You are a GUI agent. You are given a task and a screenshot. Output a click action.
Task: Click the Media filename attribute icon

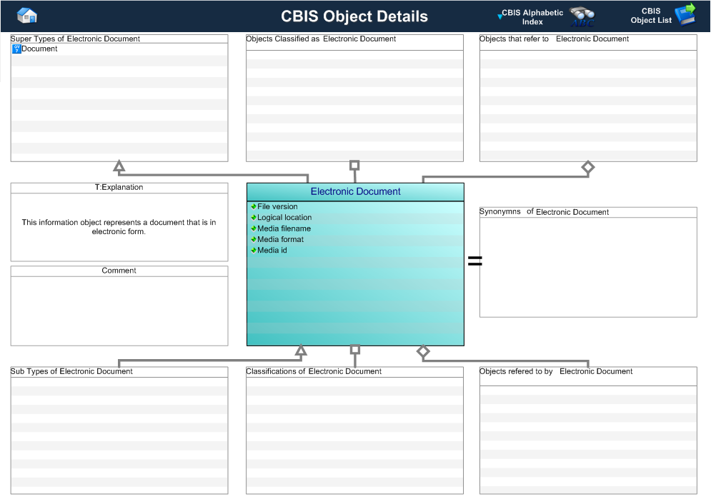click(254, 228)
